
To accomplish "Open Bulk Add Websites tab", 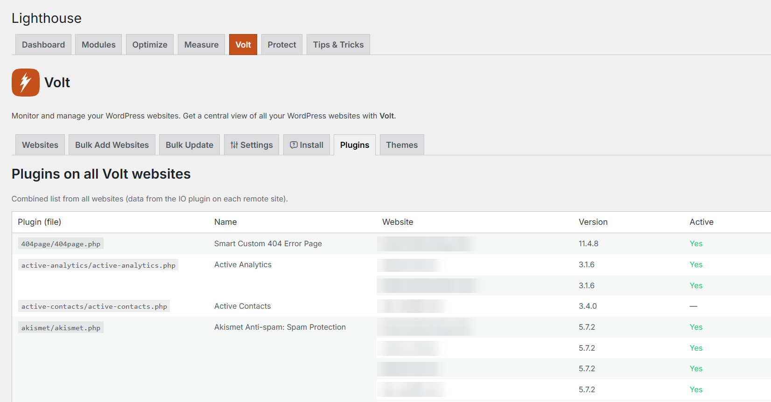I will 112,145.
